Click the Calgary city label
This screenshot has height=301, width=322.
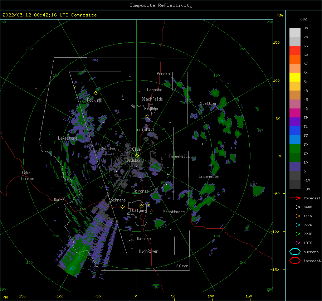[x=140, y=210]
